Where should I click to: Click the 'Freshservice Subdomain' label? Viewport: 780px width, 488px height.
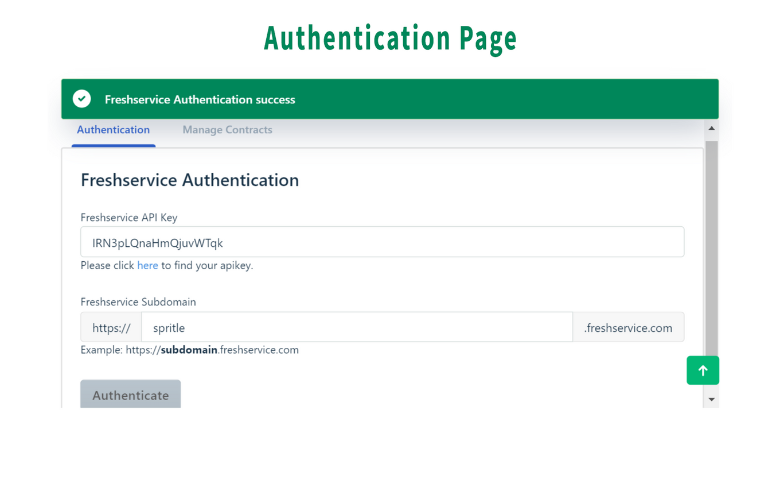coord(138,302)
